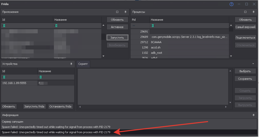Open the script tab list dropdown arrow

253,64
